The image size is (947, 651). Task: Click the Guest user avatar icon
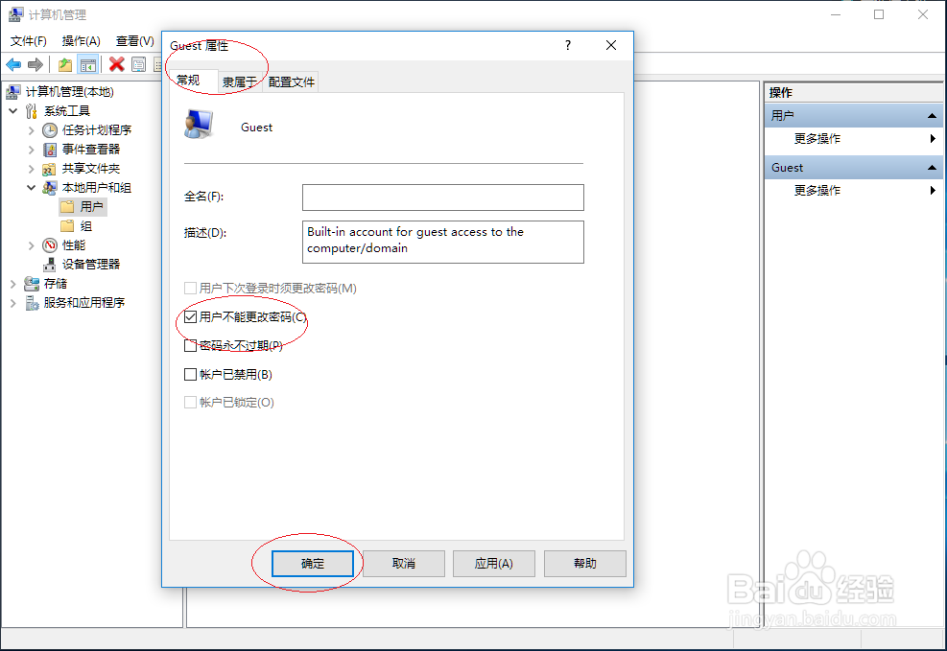point(199,125)
